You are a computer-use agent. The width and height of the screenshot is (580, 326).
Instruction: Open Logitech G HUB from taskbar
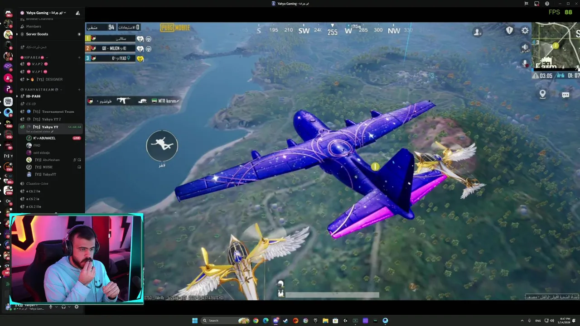pos(345,321)
